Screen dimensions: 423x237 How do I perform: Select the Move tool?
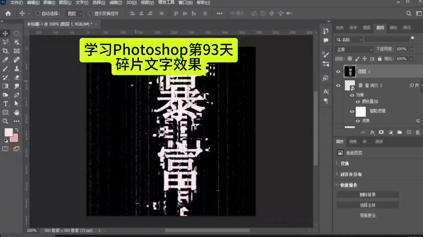point(5,33)
